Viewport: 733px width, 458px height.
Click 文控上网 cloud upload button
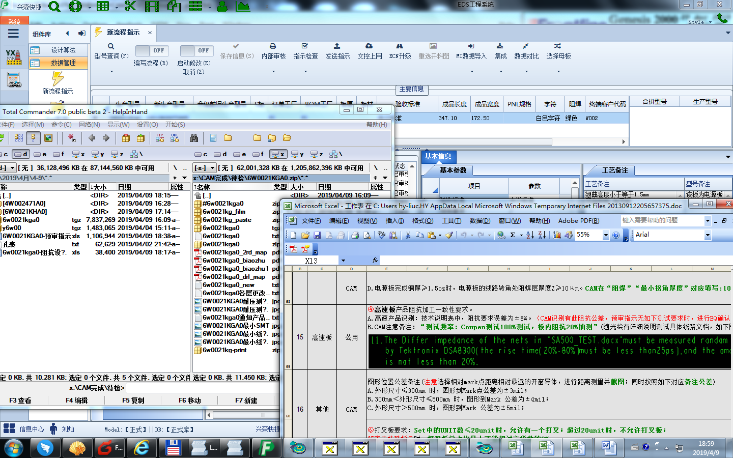(370, 51)
